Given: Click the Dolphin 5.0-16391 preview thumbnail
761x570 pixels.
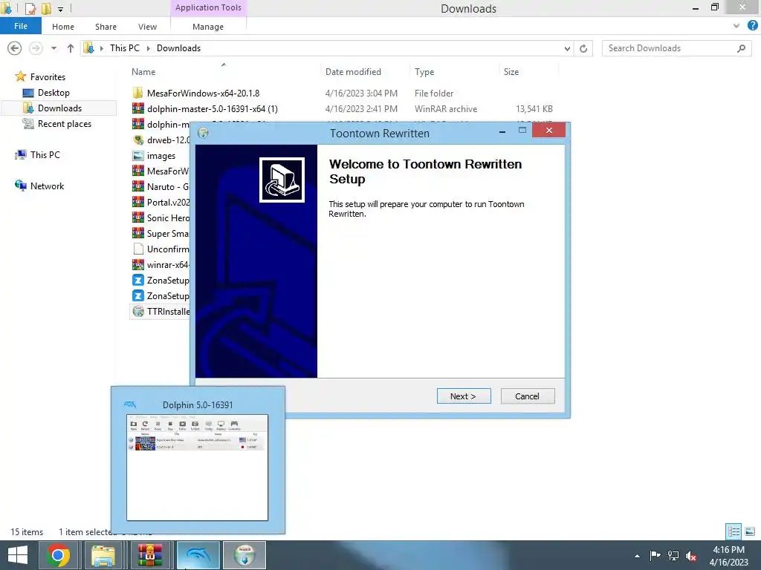Looking at the screenshot, I should pyautogui.click(x=197, y=468).
